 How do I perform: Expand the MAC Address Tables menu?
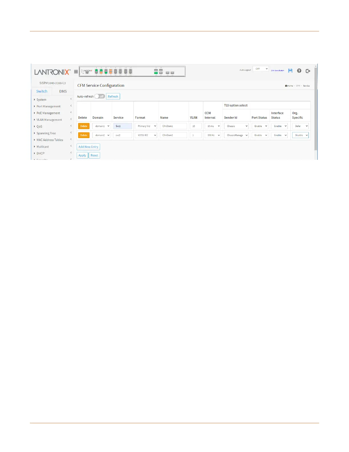coord(52,140)
